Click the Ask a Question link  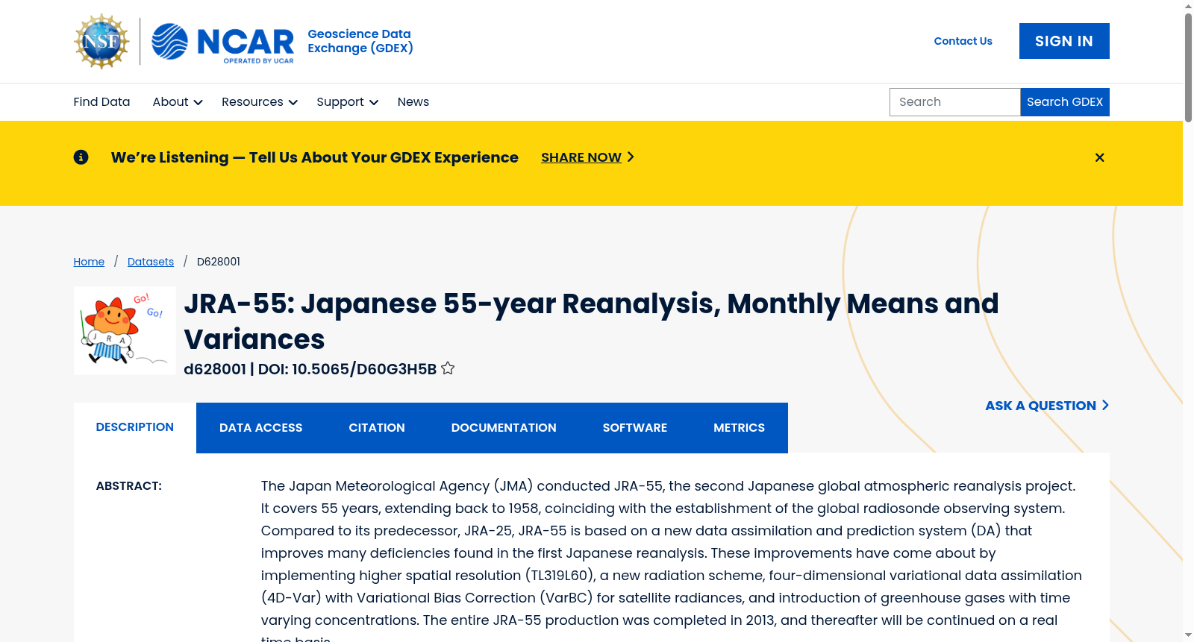[1047, 406]
